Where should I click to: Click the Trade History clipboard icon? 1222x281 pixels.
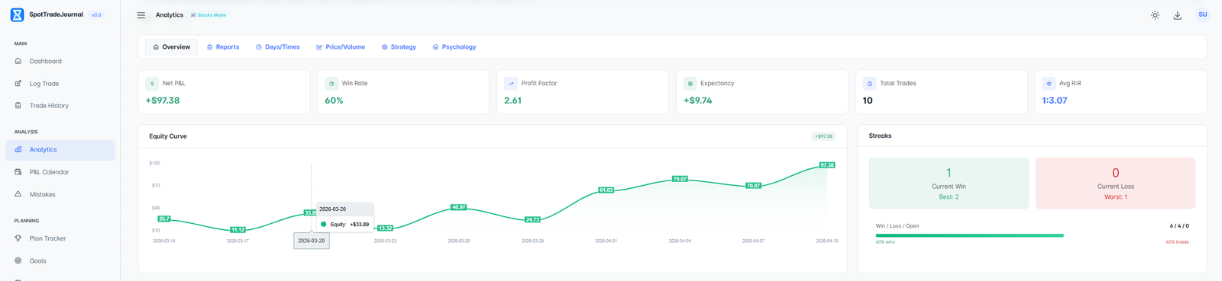point(18,106)
